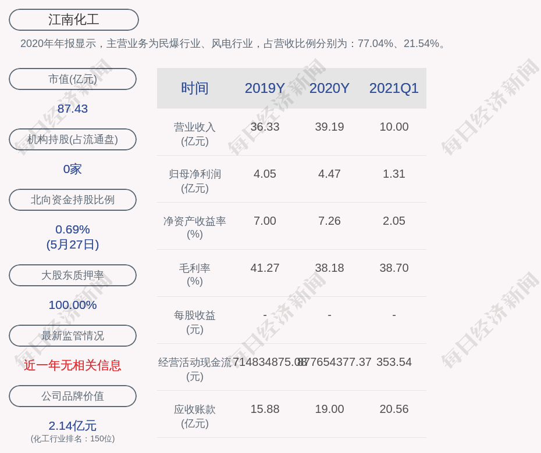
Task: Select the 应收账款 2021Q1 value 20.56
Action: point(394,409)
